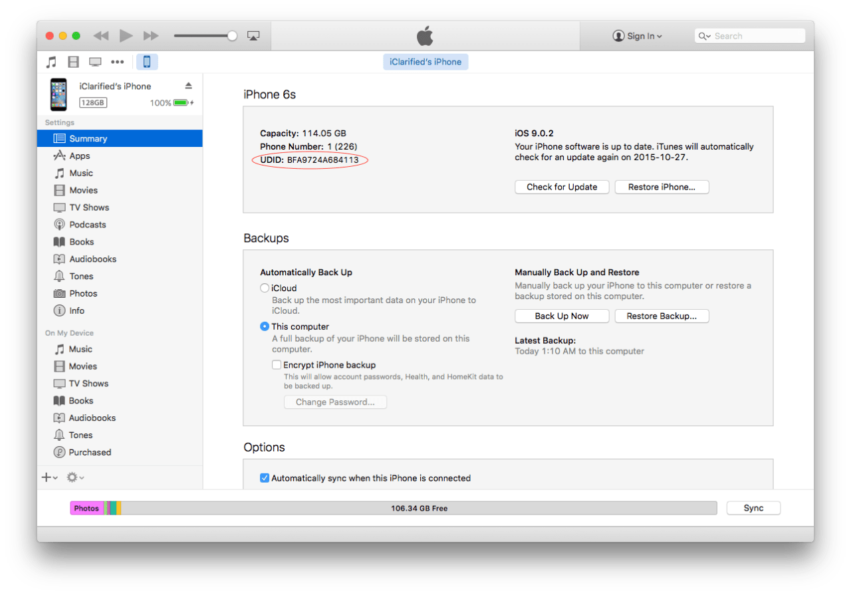Eject iClarified's iPhone using the eject icon
This screenshot has width=851, height=595.
click(188, 85)
